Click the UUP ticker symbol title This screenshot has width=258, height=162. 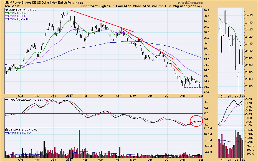click(x=8, y=2)
